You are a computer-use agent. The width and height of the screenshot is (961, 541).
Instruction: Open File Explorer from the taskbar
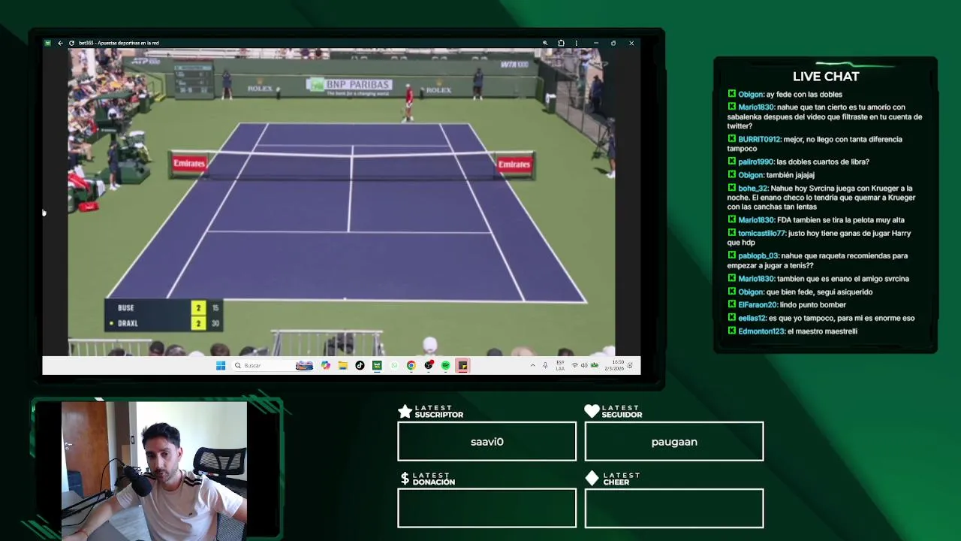(x=342, y=365)
